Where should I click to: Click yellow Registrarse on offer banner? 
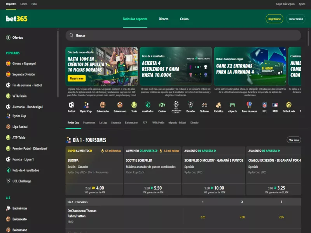[77, 78]
